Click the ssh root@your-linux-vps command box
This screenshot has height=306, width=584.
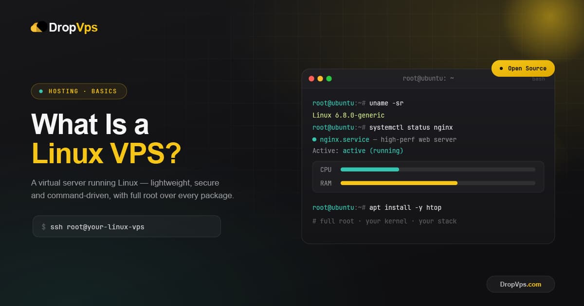point(127,226)
